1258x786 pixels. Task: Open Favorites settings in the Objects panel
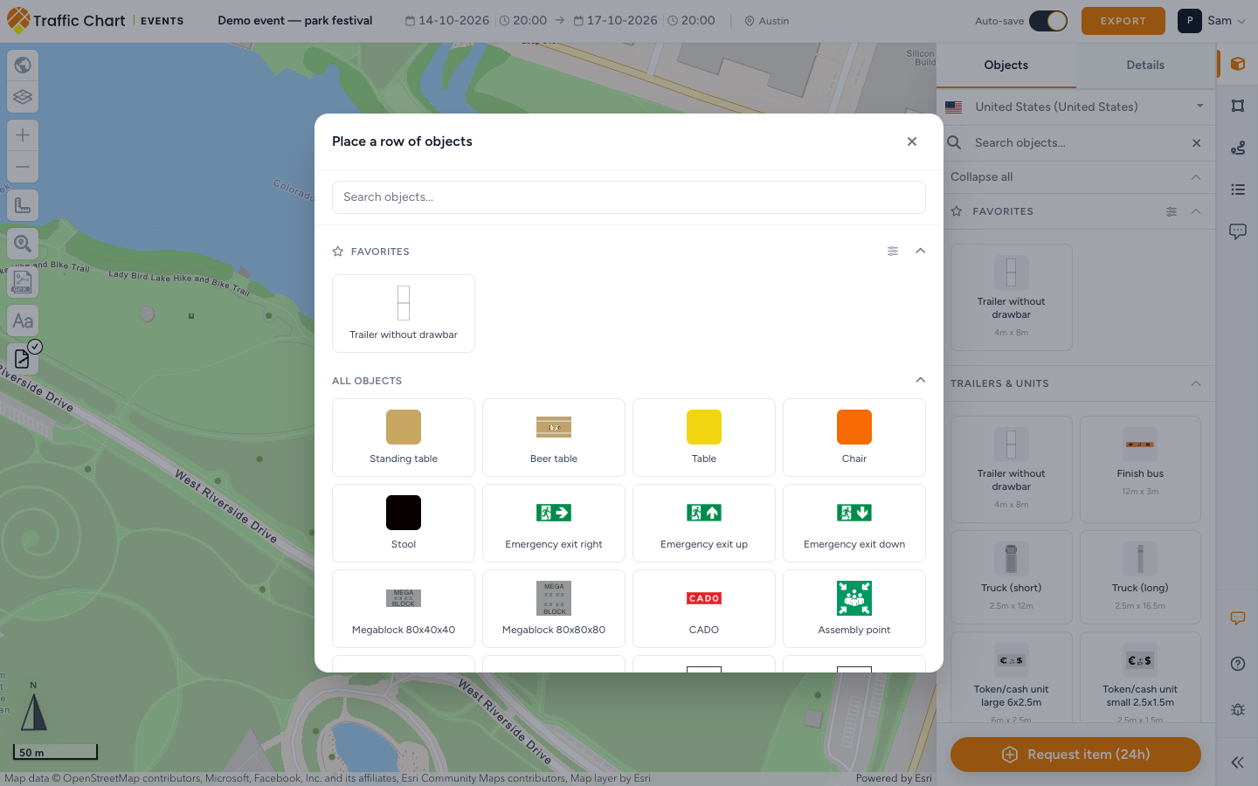coord(1172,211)
